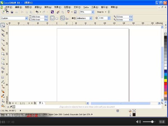168x126 pixels.
Task: Open the units millimeters dropdown
Action: pos(91,18)
